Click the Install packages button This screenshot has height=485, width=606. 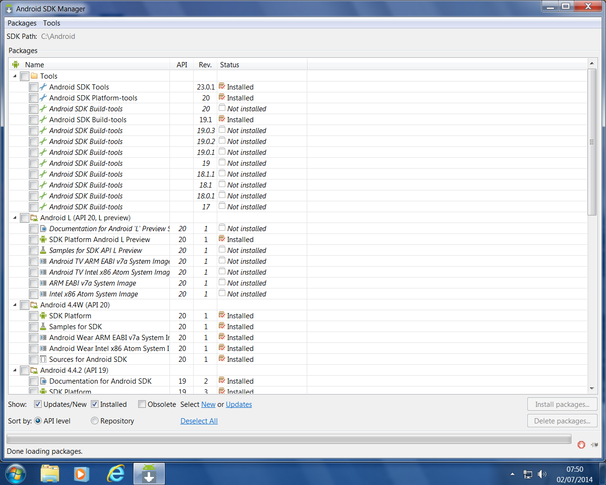pyautogui.click(x=562, y=404)
